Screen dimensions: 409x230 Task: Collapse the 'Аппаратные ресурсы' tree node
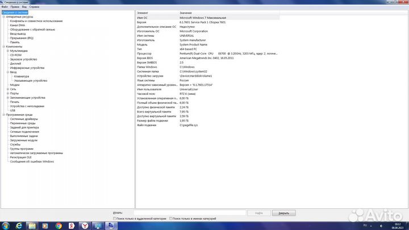click(3, 16)
